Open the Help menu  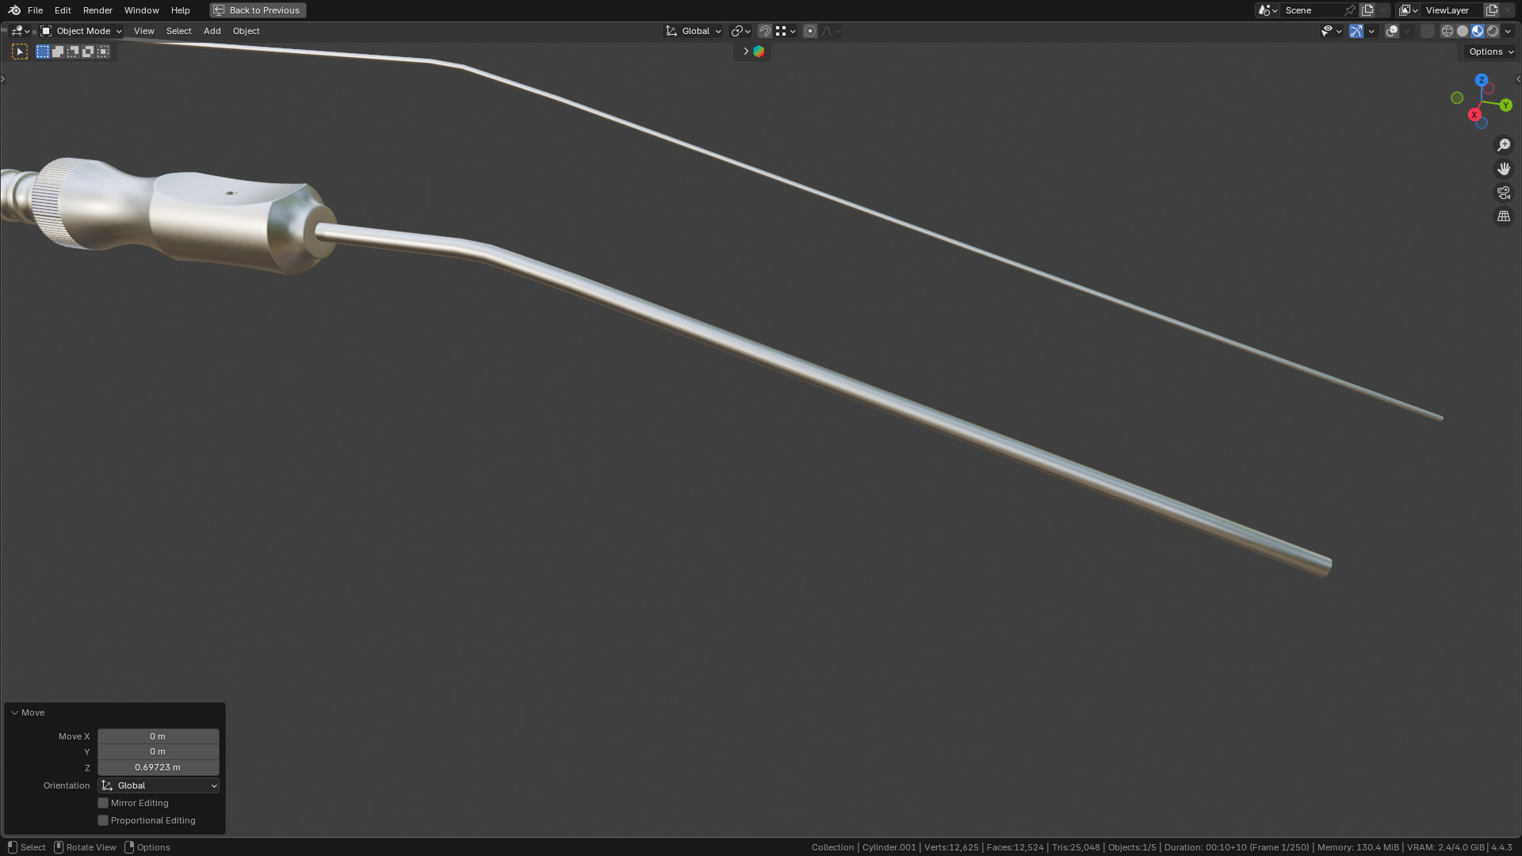180,10
